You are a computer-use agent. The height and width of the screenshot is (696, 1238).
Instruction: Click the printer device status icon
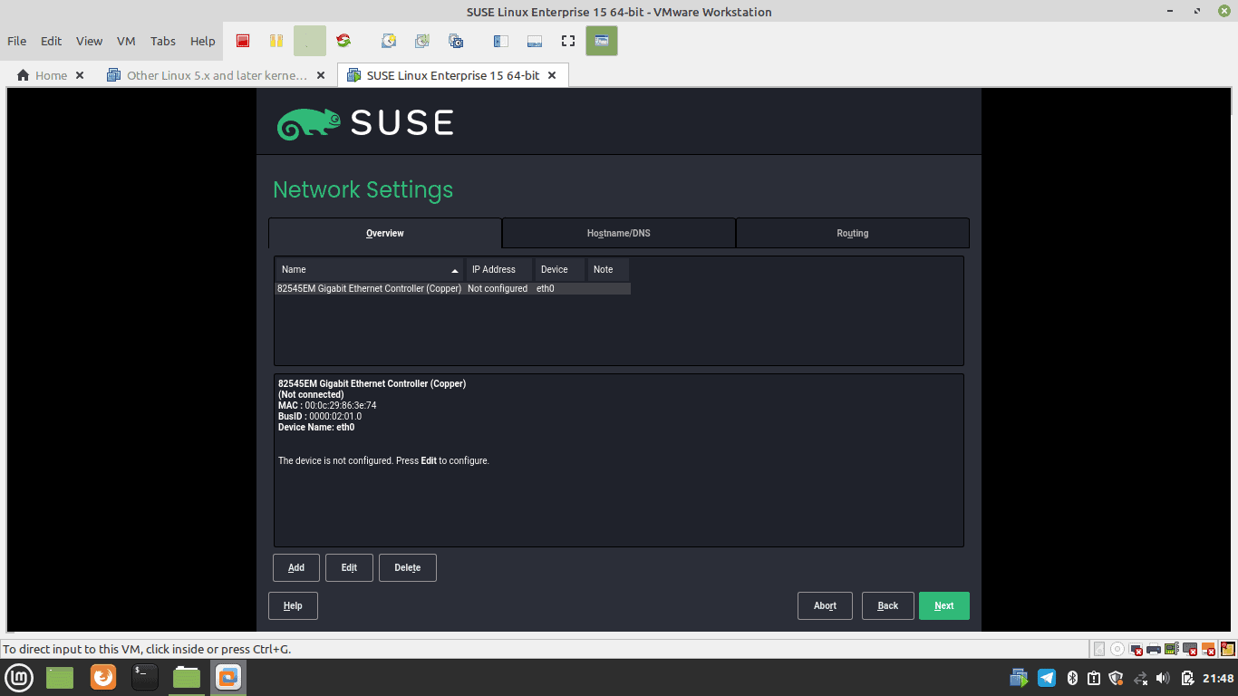click(1154, 649)
